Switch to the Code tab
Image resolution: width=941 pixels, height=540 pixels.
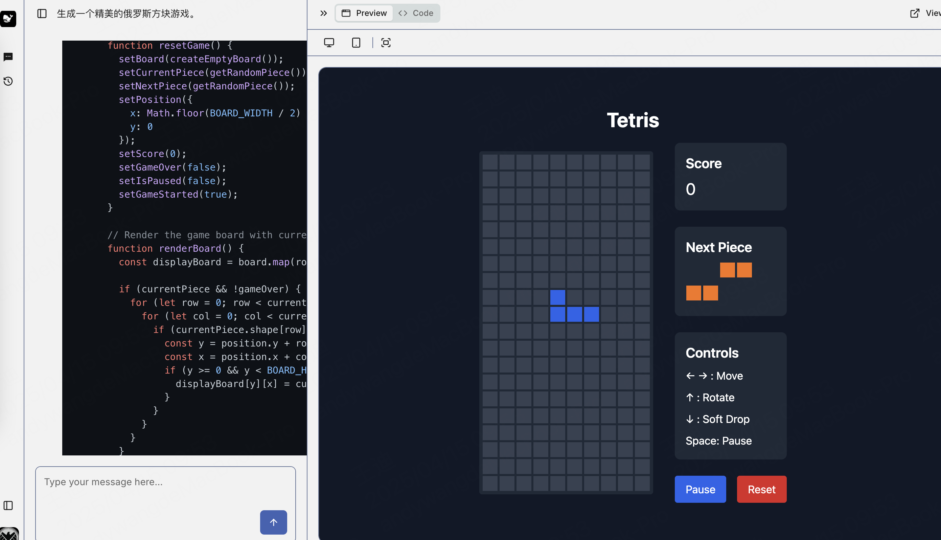[x=416, y=13]
